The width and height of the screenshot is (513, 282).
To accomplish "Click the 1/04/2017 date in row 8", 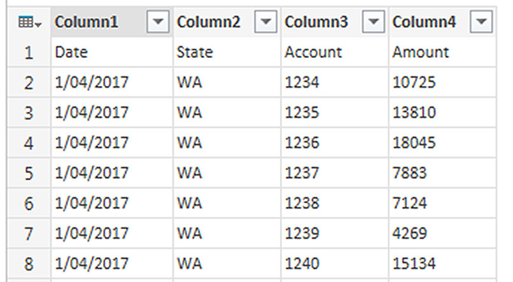I will 112,264.
